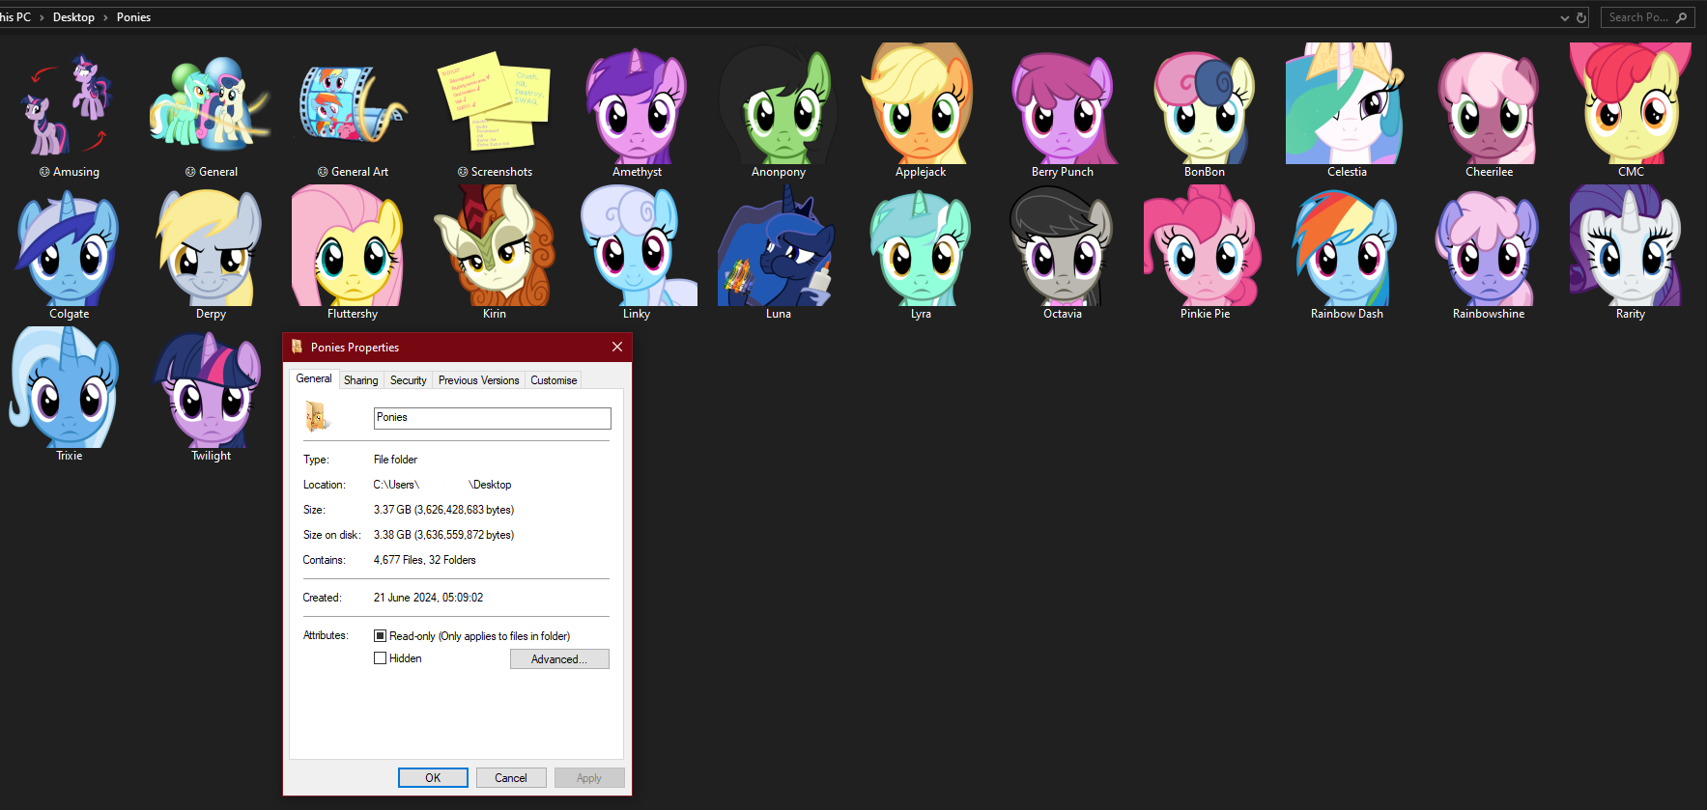Stay on the General tab in Properties
This screenshot has height=810, width=1707.
tap(314, 378)
